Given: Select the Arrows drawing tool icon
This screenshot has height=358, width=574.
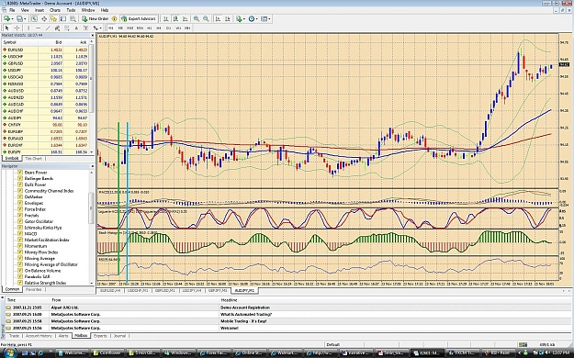Looking at the screenshot, I should click(96, 28).
